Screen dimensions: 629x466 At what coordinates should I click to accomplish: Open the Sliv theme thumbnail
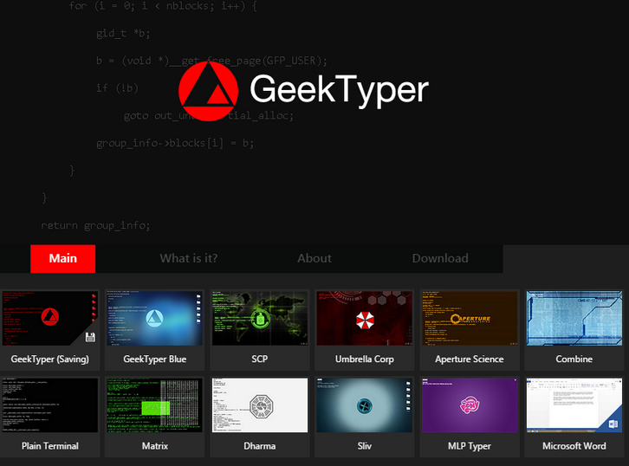tap(364, 405)
